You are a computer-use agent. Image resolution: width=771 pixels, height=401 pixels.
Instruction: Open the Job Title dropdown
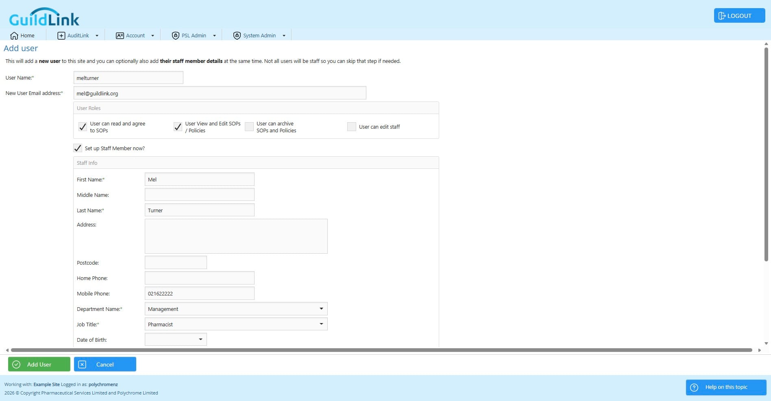321,324
